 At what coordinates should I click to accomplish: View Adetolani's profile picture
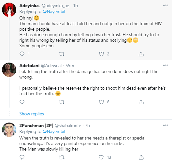[x=9, y=70]
